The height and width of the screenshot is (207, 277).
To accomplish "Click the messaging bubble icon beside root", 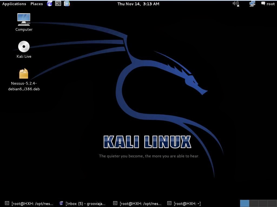I will click(263, 4).
